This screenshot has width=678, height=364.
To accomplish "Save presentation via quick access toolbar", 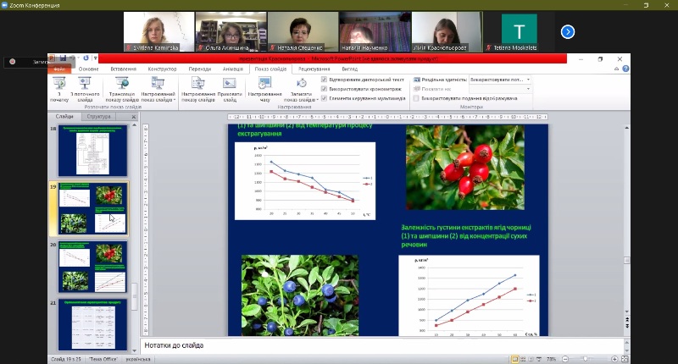I will [63, 58].
